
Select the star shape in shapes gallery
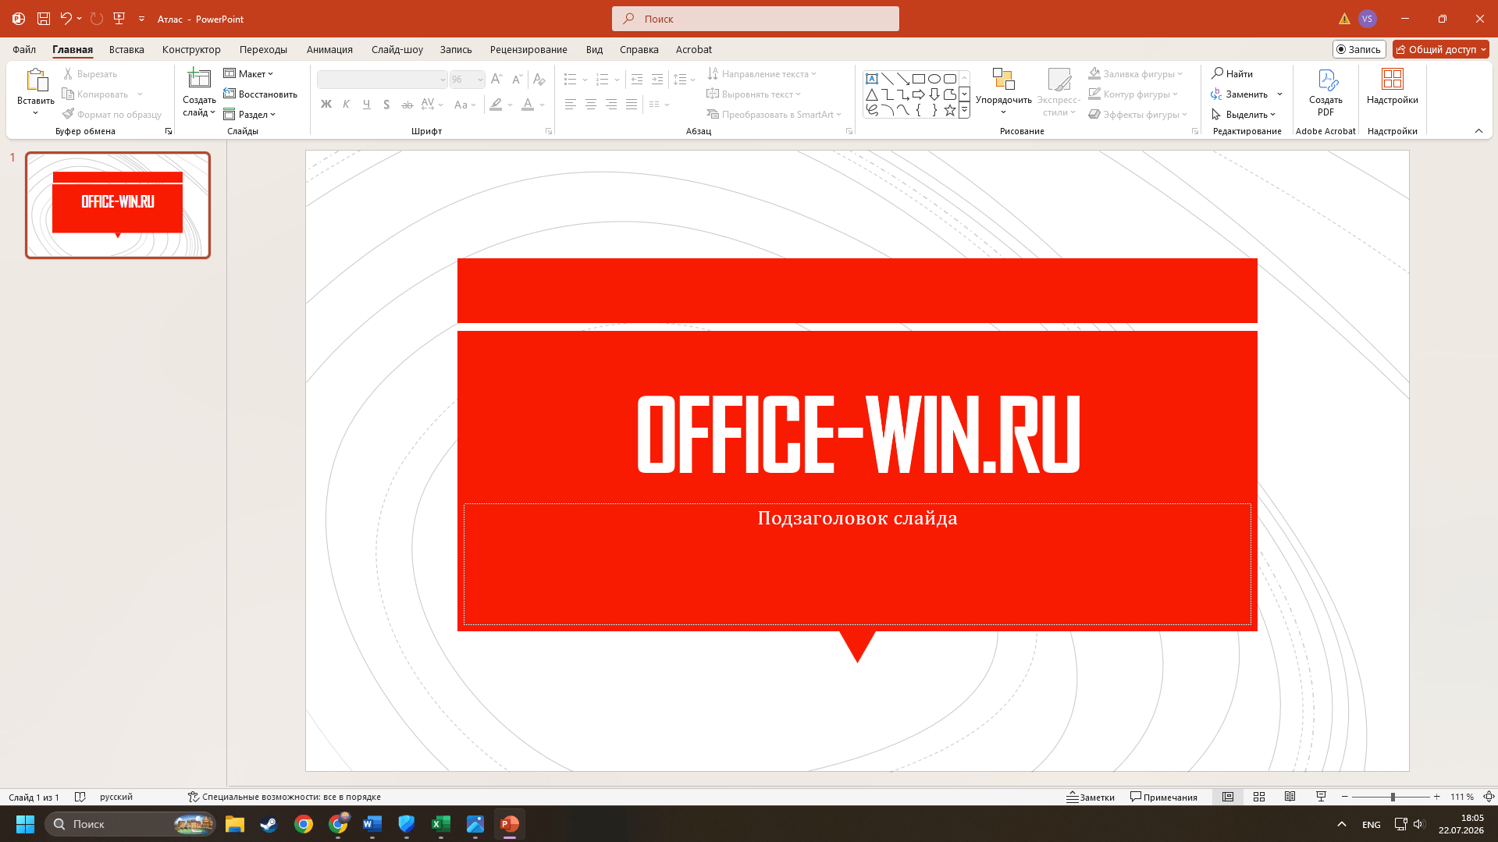click(x=950, y=110)
